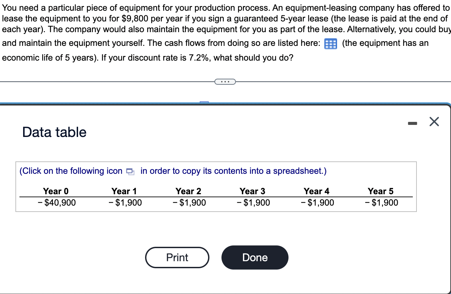Click the -$1,900 value under Year 3

pos(252,202)
